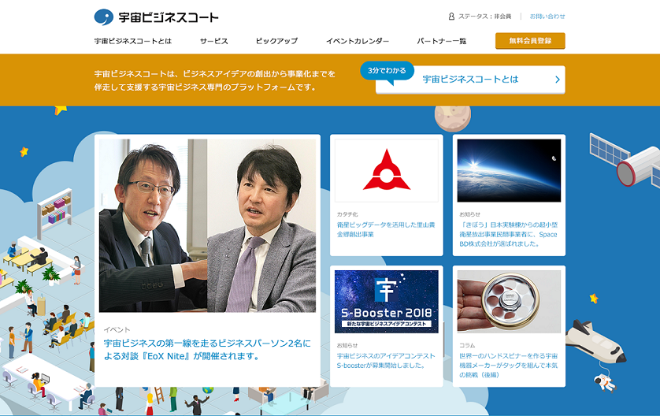Image resolution: width=660 pixels, height=416 pixels.
Task: Open the 世界一のハンドスピナー column link
Action: click(x=509, y=365)
